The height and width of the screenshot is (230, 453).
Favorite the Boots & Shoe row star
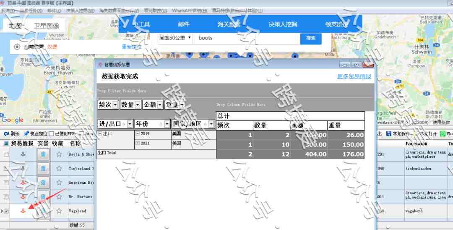click(59, 154)
